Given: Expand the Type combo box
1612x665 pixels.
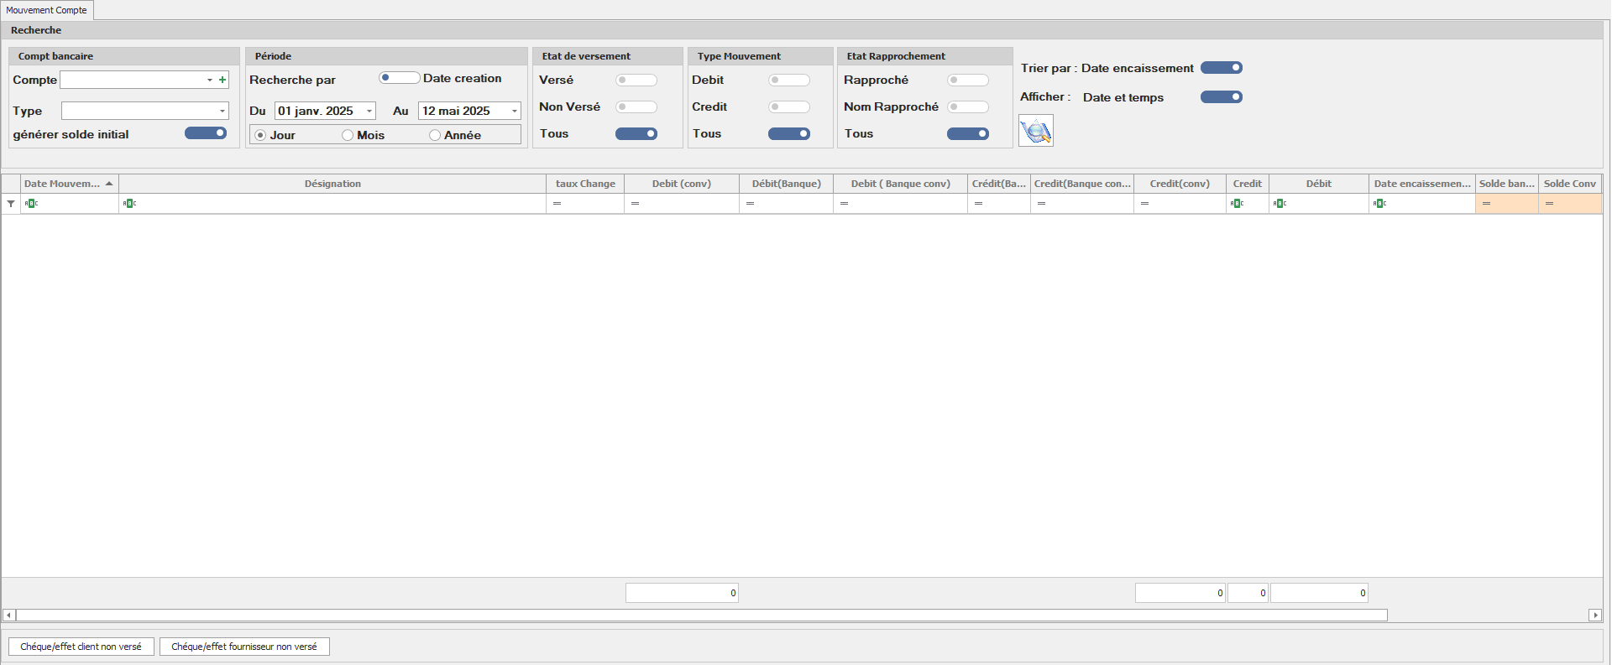Looking at the screenshot, I should click(222, 111).
